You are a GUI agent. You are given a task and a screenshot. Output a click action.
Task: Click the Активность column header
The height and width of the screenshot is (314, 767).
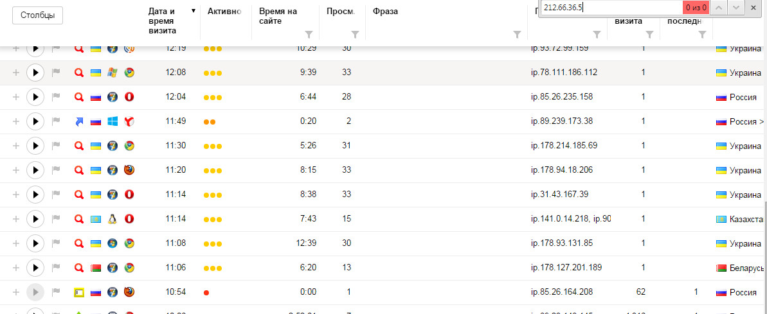point(224,11)
